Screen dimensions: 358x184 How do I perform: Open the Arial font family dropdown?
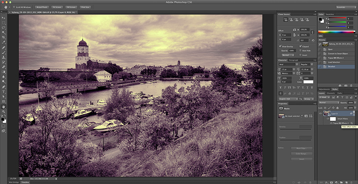point(288,64)
